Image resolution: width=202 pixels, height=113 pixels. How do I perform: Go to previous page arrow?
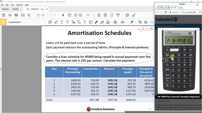point(38,15)
